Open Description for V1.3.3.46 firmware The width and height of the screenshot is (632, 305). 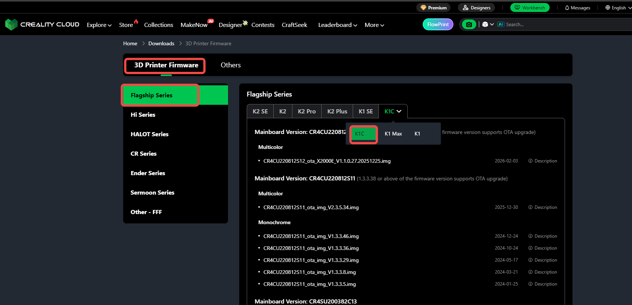543,236
